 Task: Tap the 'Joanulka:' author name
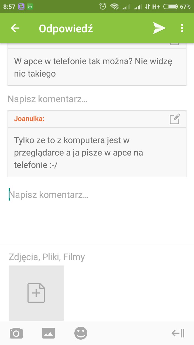[x=29, y=119]
